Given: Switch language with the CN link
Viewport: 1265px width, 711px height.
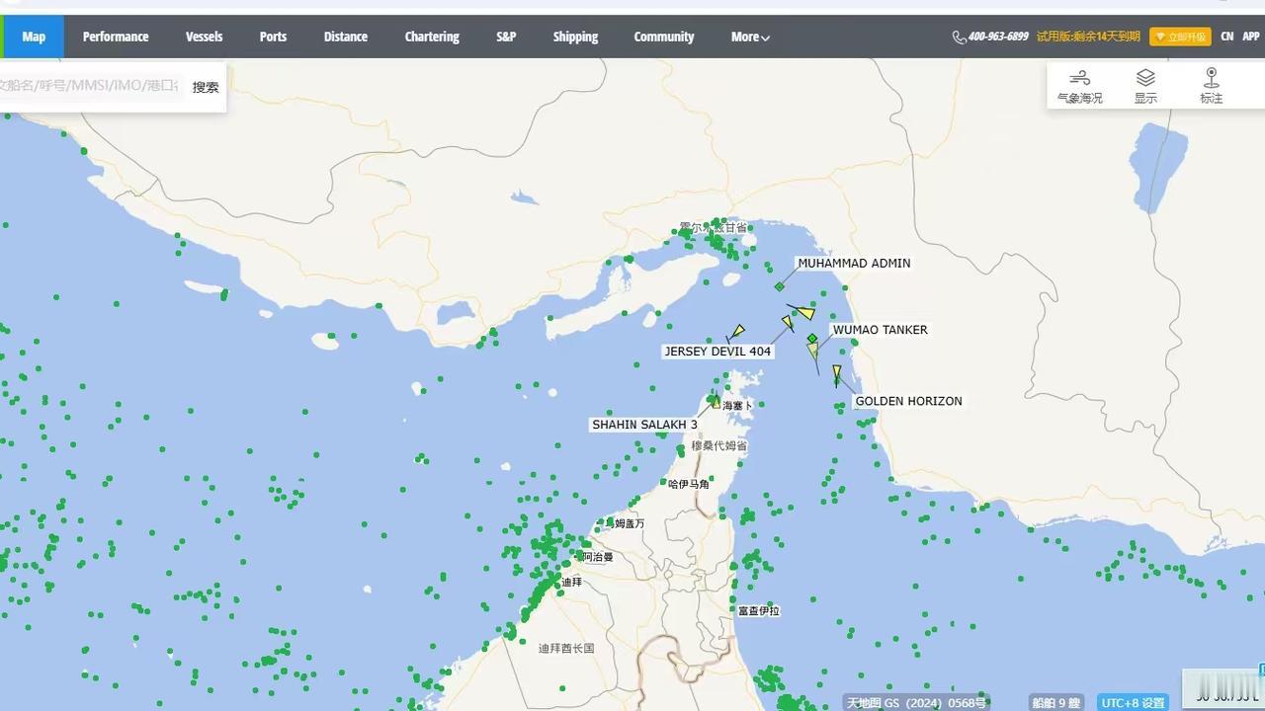Looking at the screenshot, I should coord(1226,37).
